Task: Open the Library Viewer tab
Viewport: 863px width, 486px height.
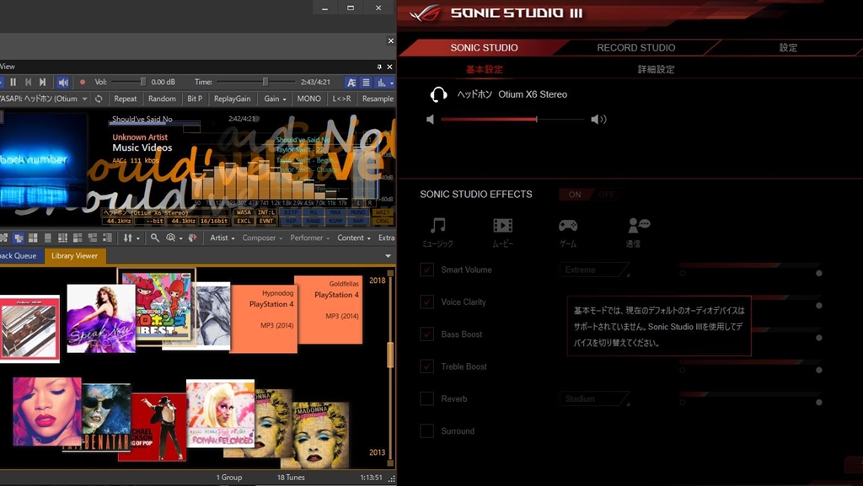Action: (74, 256)
